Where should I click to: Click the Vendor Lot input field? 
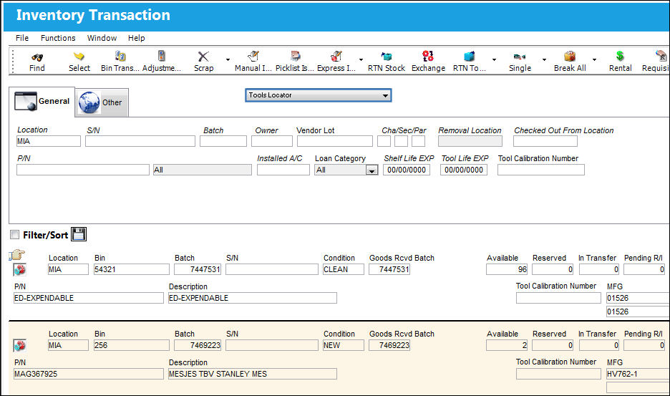click(334, 141)
